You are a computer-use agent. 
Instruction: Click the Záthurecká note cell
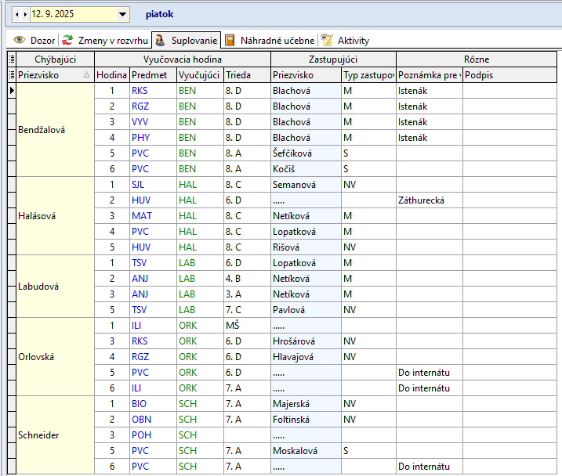click(430, 200)
